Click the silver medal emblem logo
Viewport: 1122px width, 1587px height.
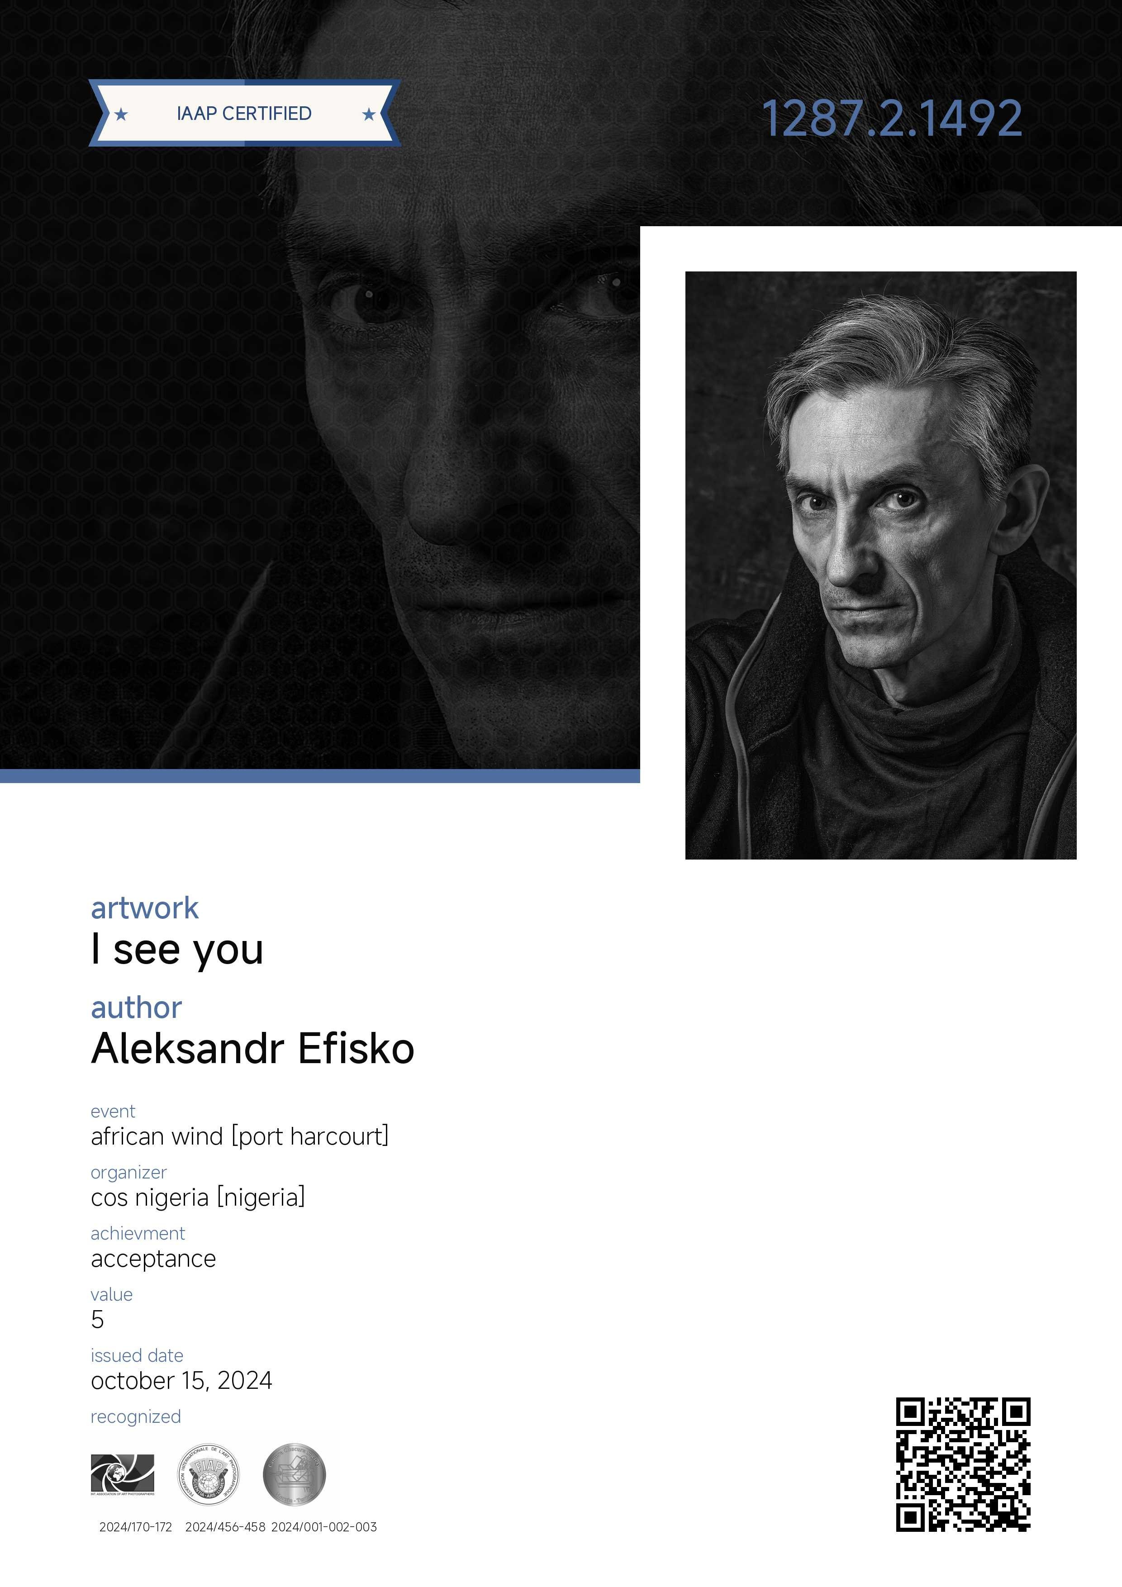click(x=295, y=1474)
